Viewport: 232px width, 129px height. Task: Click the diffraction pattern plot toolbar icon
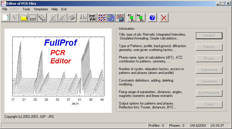[x=83, y=18]
